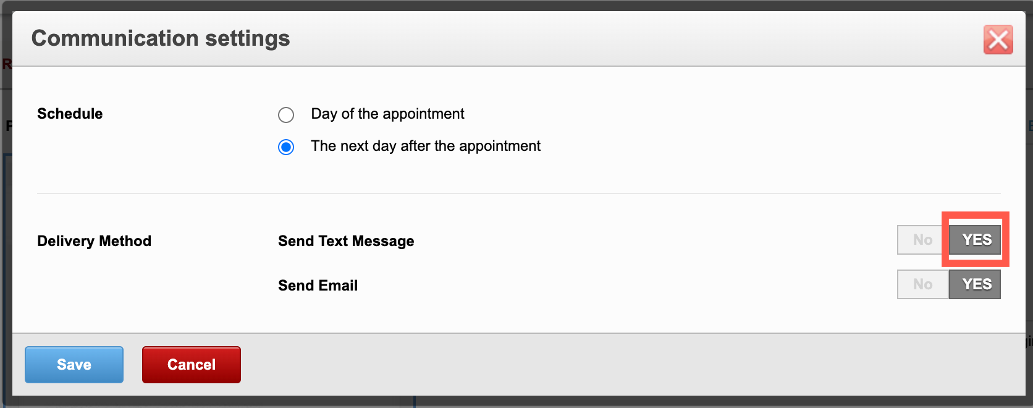Click the divider line below the Schedule section
1033x408 pixels.
coord(519,193)
